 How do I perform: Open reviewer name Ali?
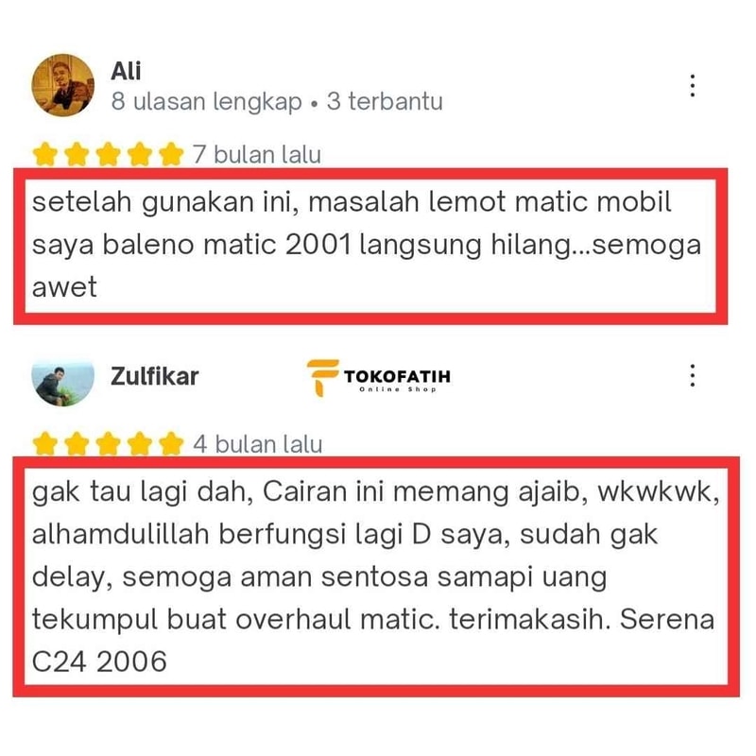click(x=126, y=71)
